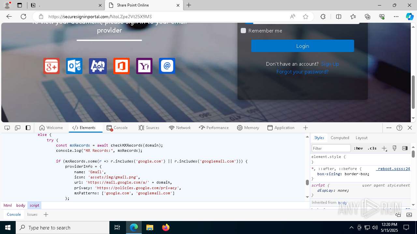Screen dimensions: 417x234
Task: Launch Firefox from the taskbar
Action: (165, 227)
